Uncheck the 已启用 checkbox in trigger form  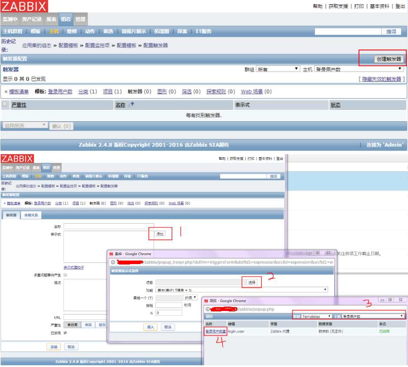coord(65,333)
